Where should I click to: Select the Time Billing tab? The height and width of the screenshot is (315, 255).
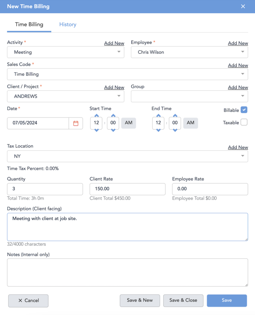29,25
